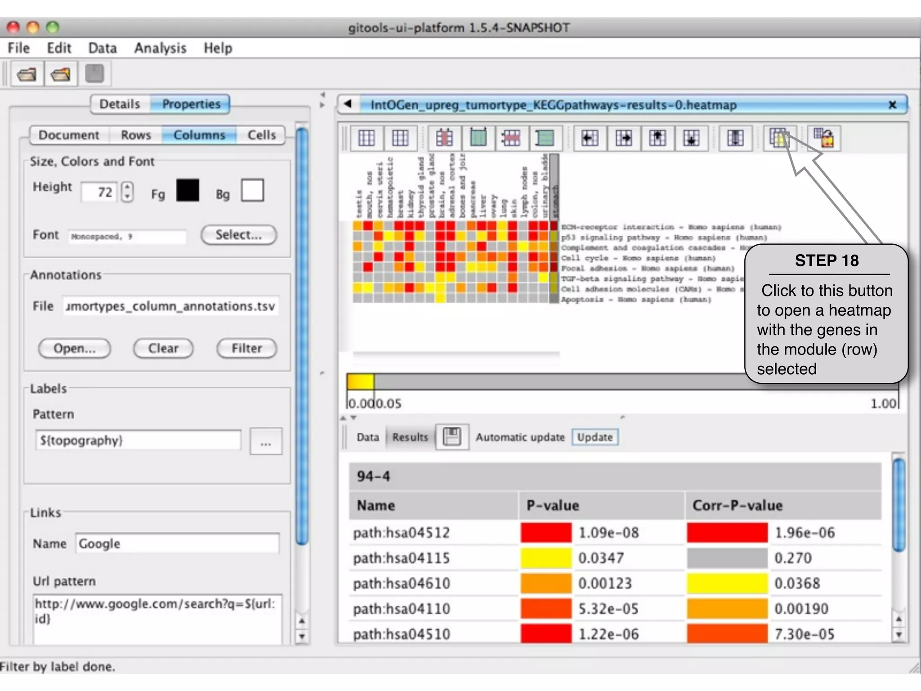
Task: Click the second open folder toolbar icon
Action: [60, 74]
